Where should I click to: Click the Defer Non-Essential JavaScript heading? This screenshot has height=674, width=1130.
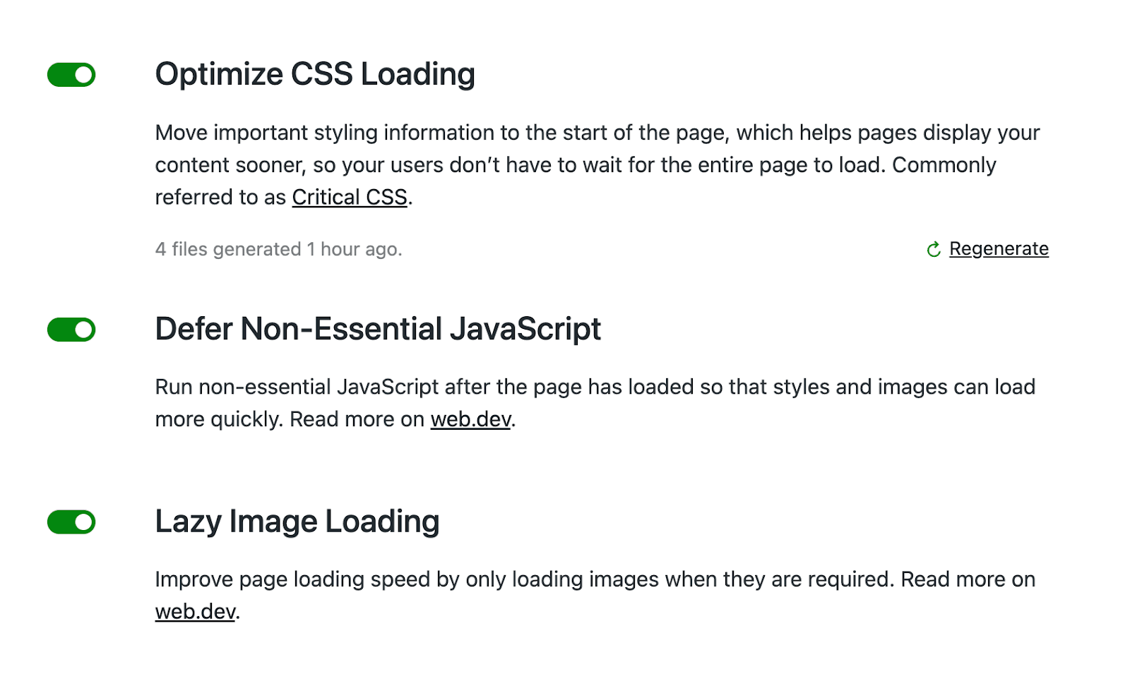pos(378,328)
